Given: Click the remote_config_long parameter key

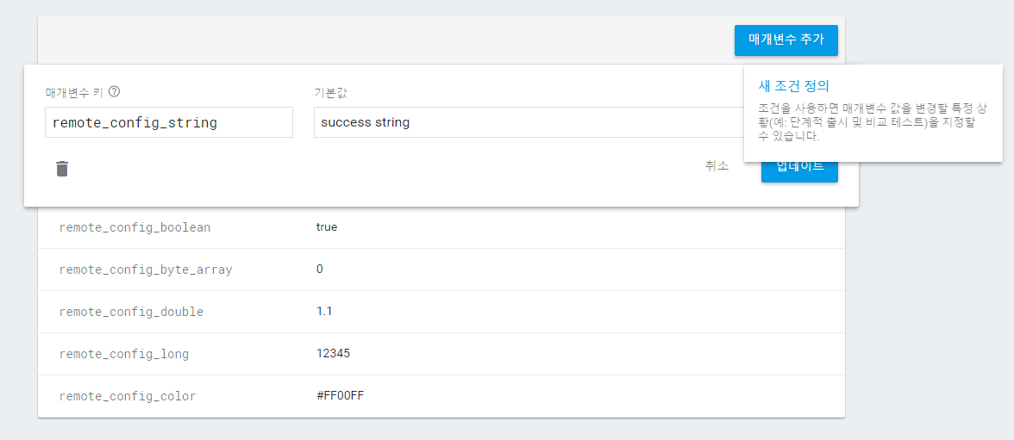Looking at the screenshot, I should [123, 354].
